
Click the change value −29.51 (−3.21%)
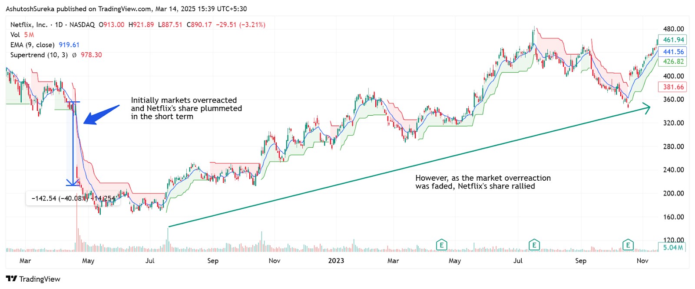coord(241,25)
